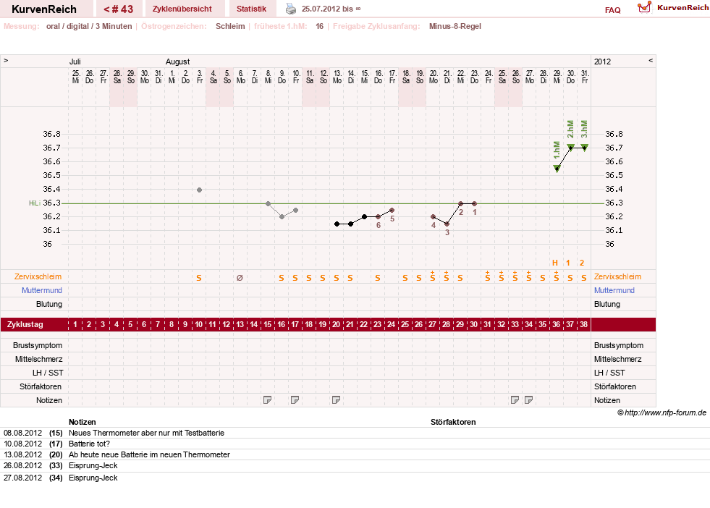Viewport: 710px width, 508px height.
Task: Open the note icon on cycle day 20
Action: coord(336,399)
